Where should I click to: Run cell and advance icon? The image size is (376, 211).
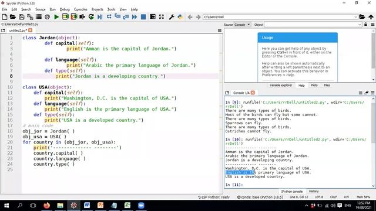pyautogui.click(x=73, y=17)
